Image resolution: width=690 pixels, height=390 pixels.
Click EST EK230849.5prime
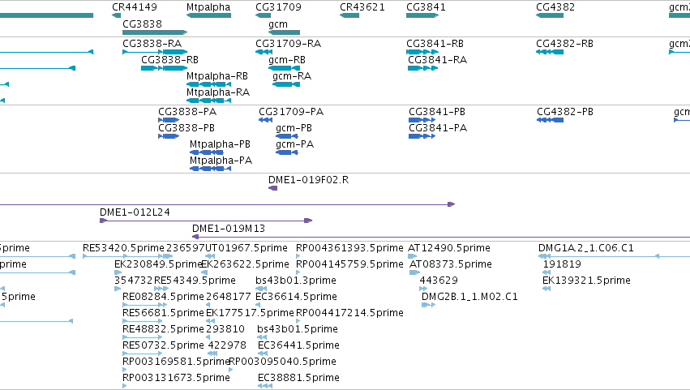click(x=158, y=264)
